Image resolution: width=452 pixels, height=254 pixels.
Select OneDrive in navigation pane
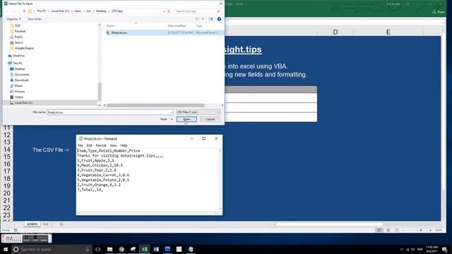pyautogui.click(x=18, y=56)
